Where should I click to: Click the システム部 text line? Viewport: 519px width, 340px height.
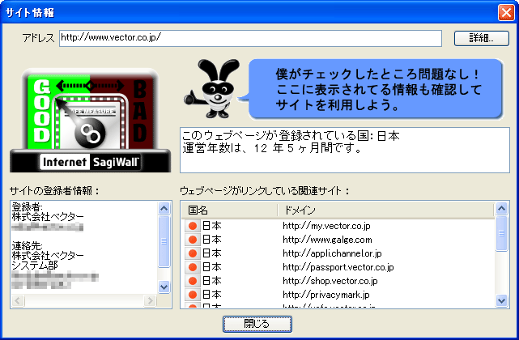(x=35, y=266)
